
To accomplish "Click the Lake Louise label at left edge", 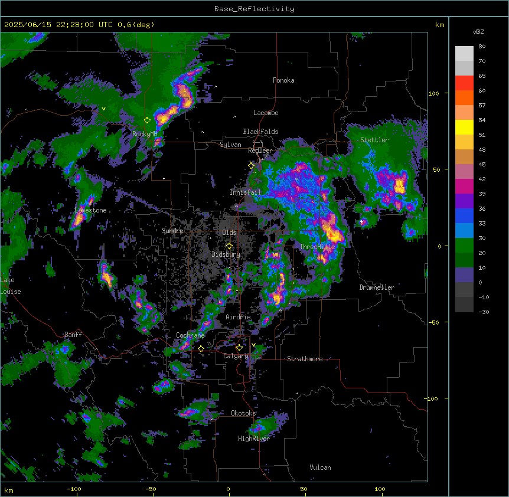I will (x=11, y=286).
